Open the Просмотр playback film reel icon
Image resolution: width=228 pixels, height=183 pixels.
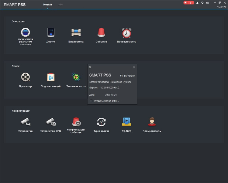tap(26, 77)
